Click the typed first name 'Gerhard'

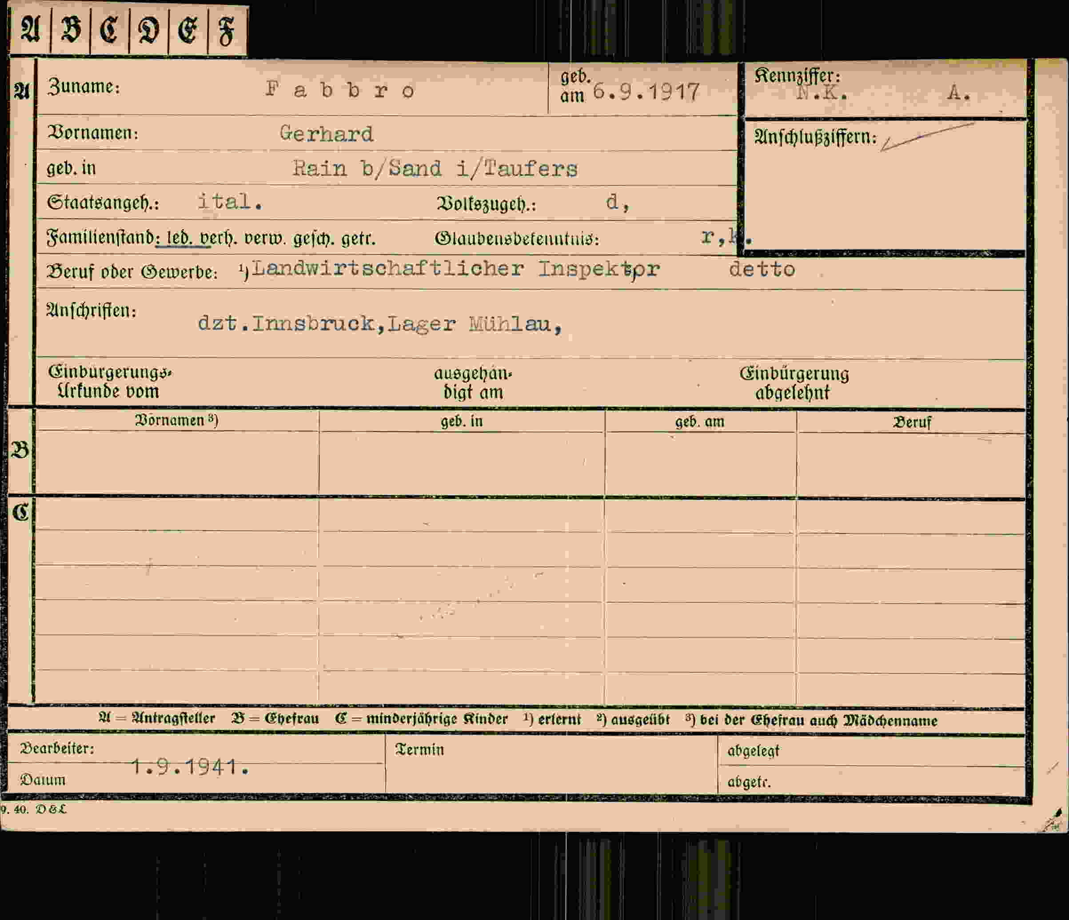(327, 134)
